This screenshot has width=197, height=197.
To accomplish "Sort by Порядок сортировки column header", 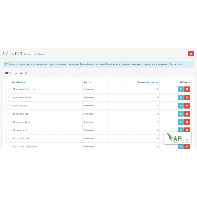I will coord(147,82).
